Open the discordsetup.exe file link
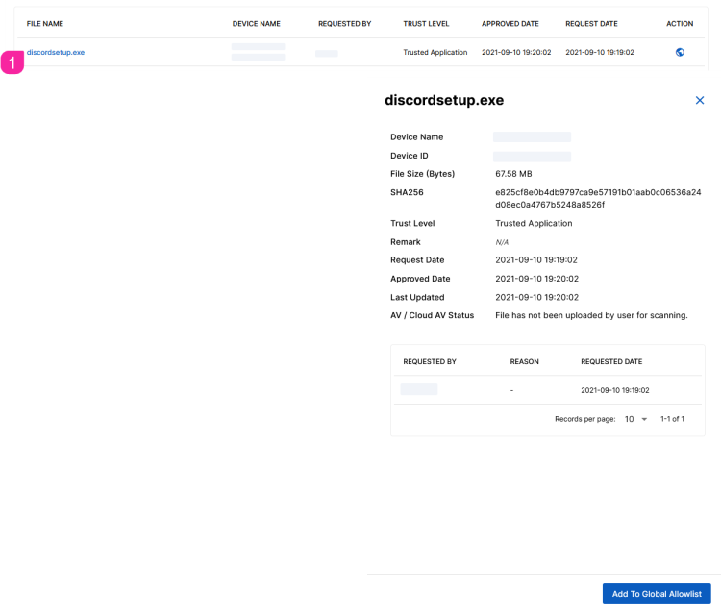This screenshot has height=613, width=721. 56,53
